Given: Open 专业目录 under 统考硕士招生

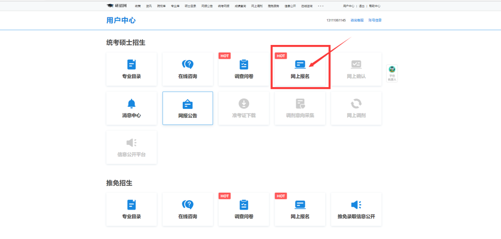Looking at the screenshot, I should tap(131, 69).
